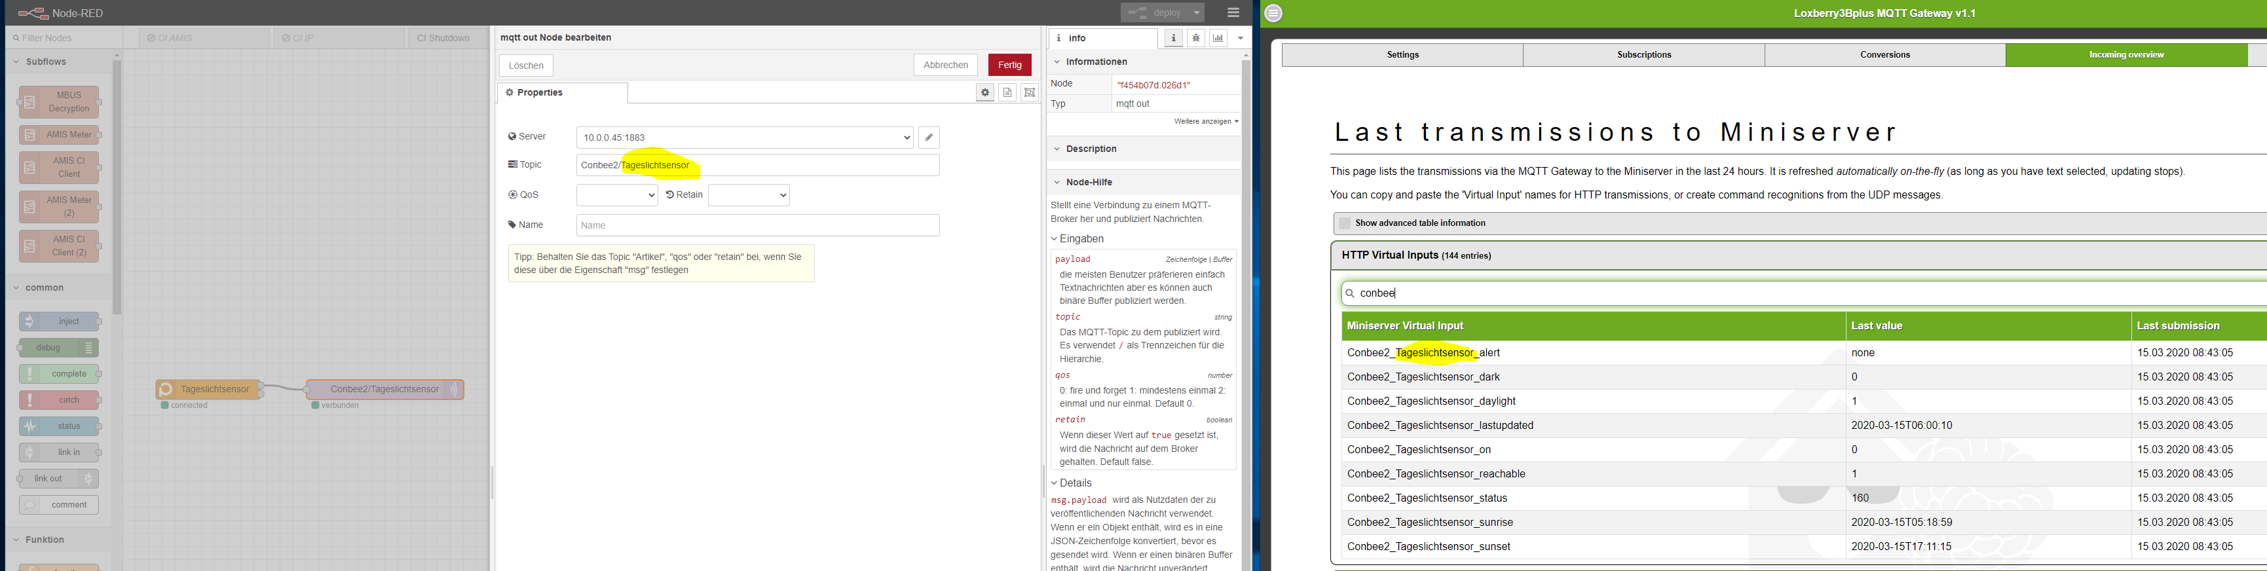Image resolution: width=2267 pixels, height=571 pixels.
Task: Open the Node-RED hamburger main menu
Action: point(1233,12)
